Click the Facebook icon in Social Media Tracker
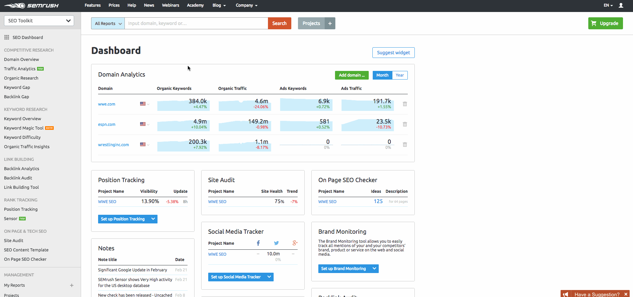The width and height of the screenshot is (633, 297). click(258, 243)
